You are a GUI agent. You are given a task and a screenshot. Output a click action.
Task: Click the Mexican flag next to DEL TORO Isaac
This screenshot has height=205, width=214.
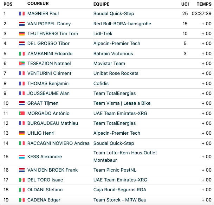coord(22,180)
